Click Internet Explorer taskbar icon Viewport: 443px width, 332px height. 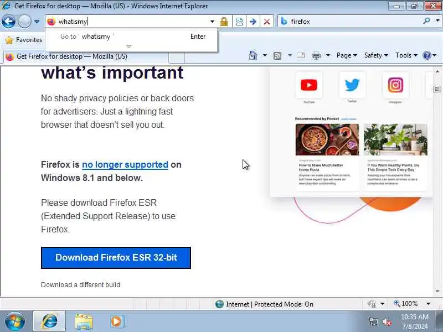click(x=50, y=321)
